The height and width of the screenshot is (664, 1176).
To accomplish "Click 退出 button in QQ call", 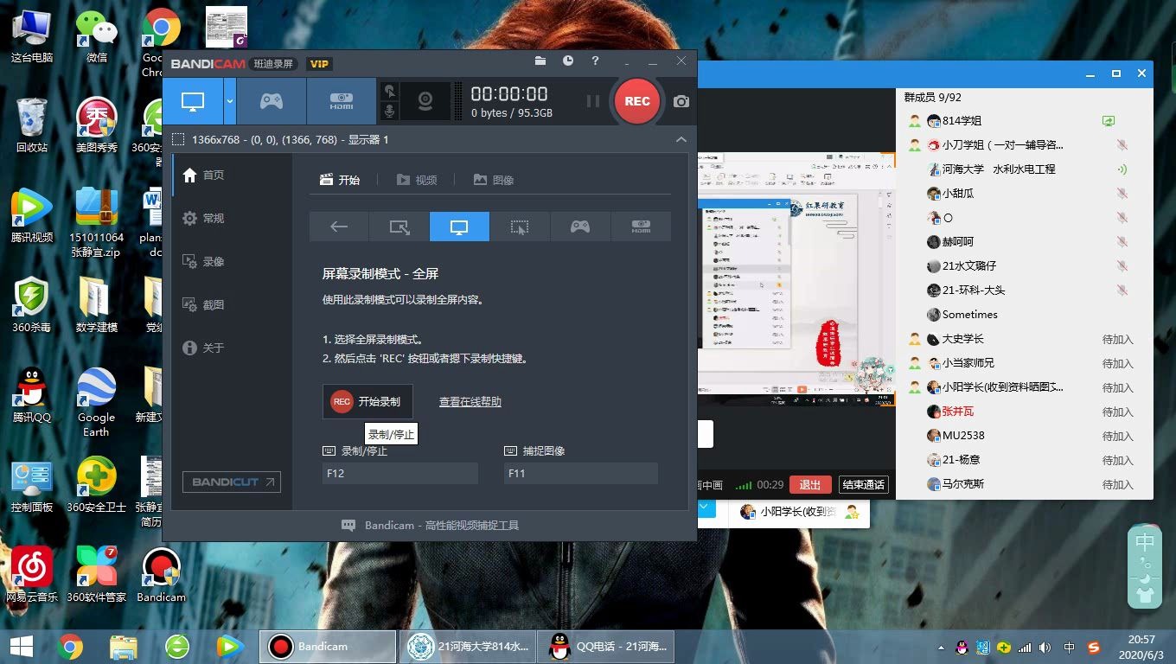I will [810, 484].
